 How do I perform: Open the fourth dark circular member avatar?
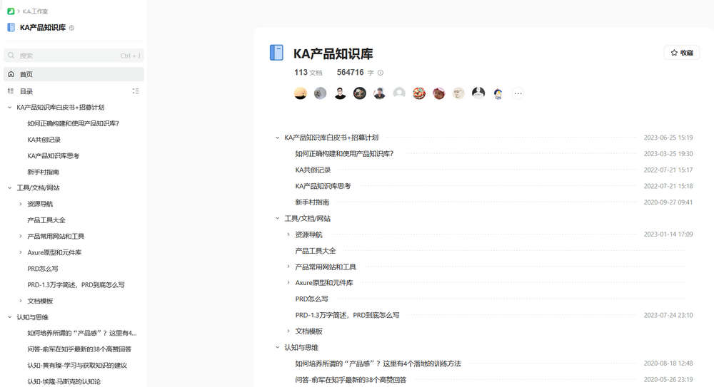click(x=360, y=93)
